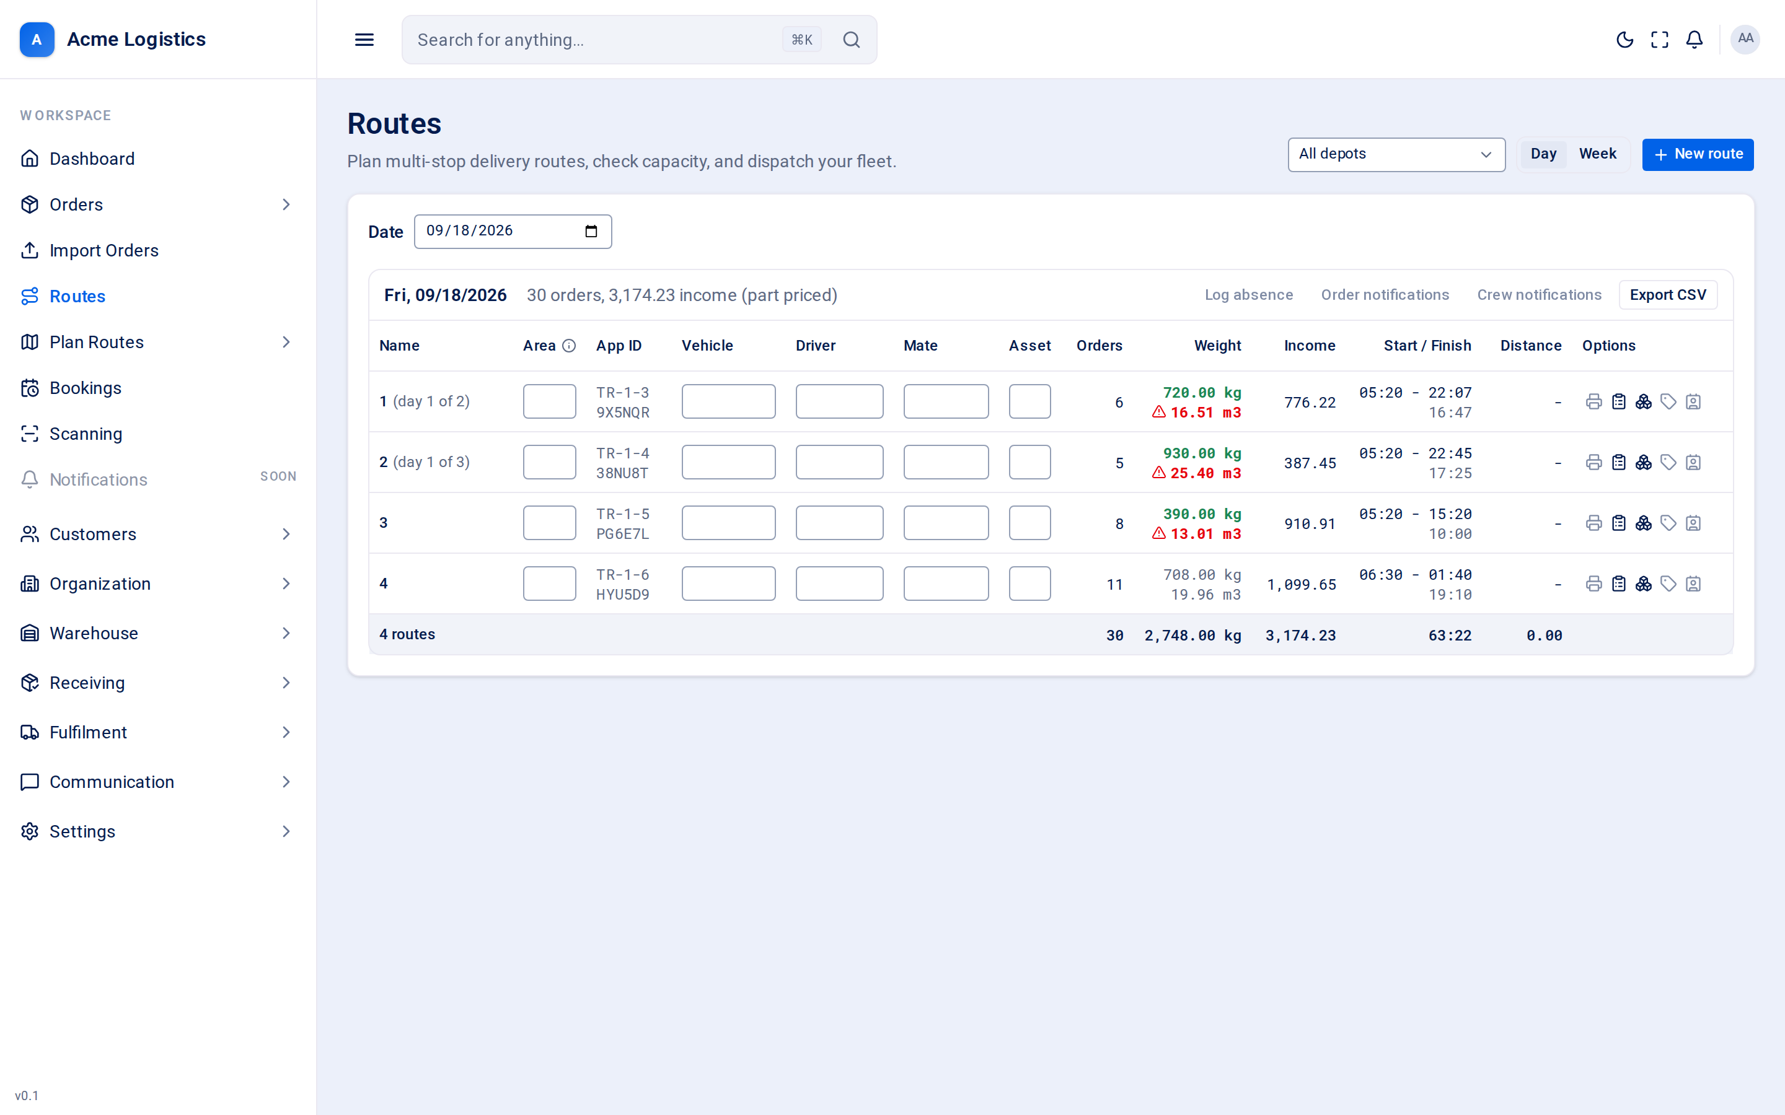Open the calendar picker in the Date field
Screen dimensions: 1785x1115
point(591,232)
